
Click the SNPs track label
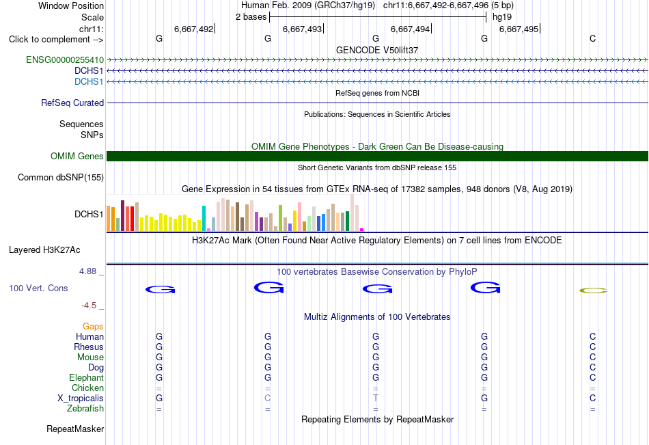92,135
